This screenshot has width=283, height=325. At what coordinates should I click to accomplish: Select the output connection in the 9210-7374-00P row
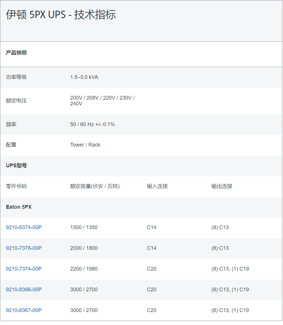click(230, 269)
